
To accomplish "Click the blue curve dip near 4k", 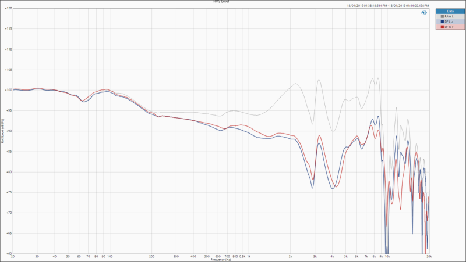I will (333, 188).
